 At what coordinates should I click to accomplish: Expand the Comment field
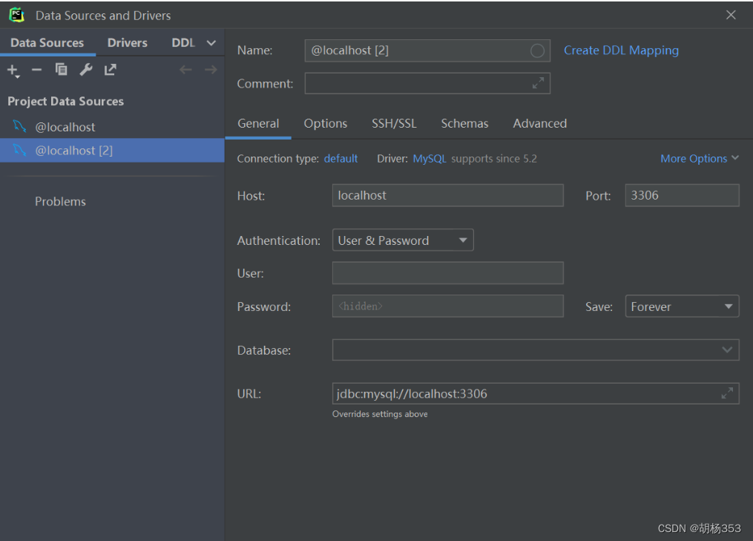tap(539, 83)
